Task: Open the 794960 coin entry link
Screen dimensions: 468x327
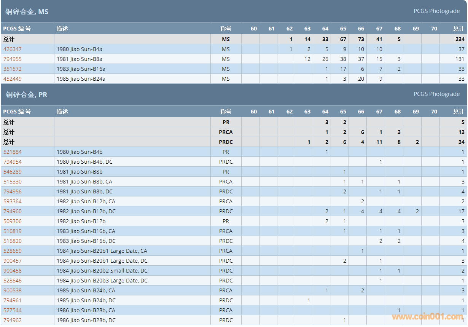Action: 13,211
